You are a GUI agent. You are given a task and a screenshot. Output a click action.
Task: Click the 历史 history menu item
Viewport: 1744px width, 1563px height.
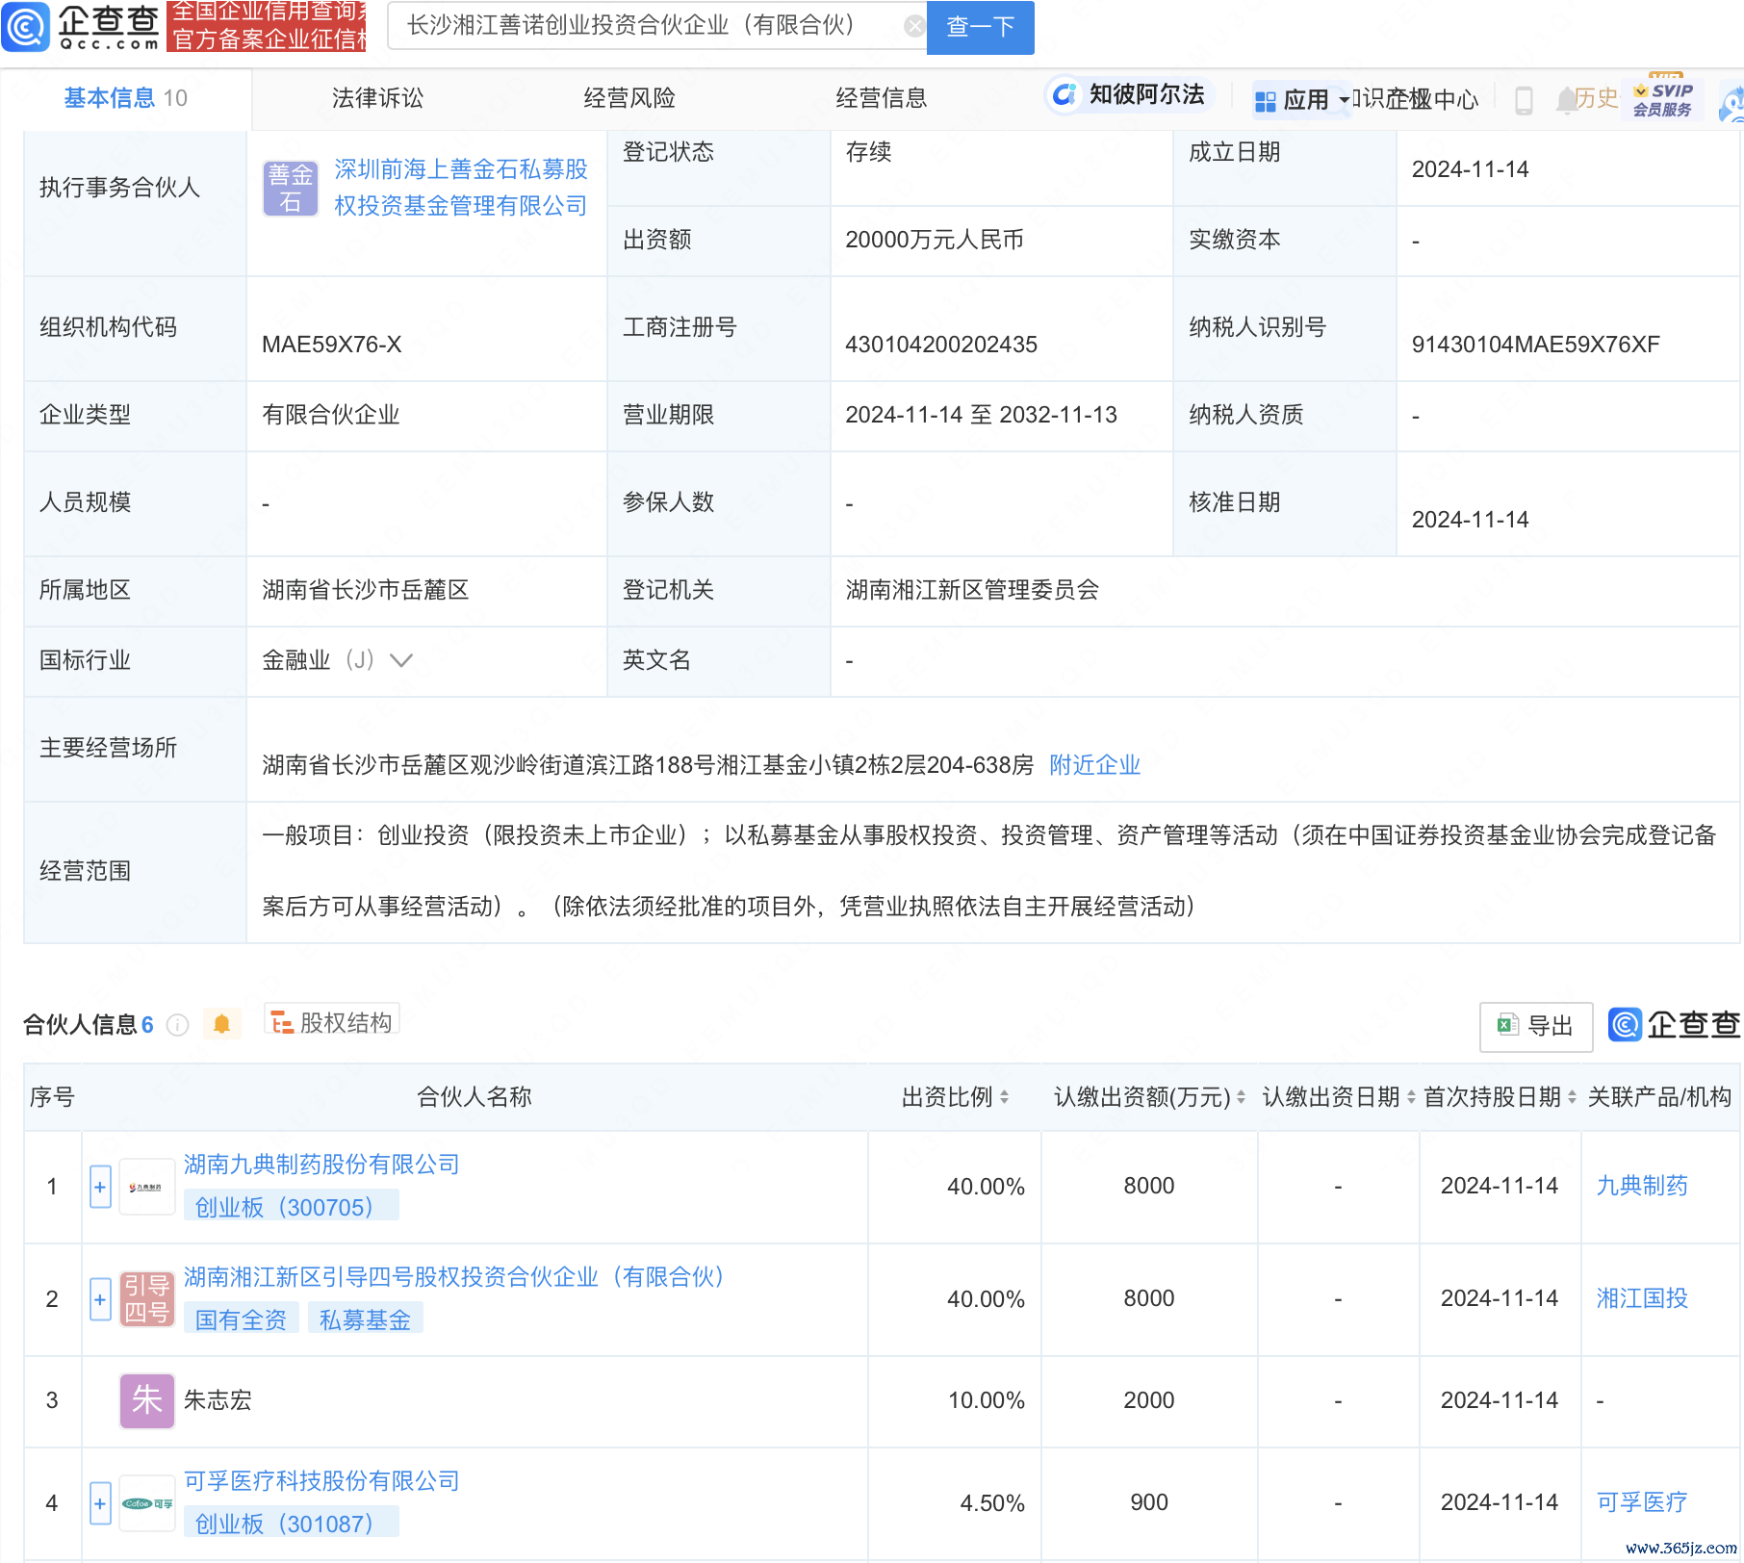click(x=1597, y=98)
